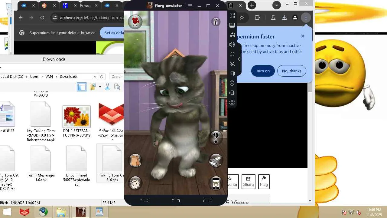Expand the Explorer address history dropdown

coord(95,77)
